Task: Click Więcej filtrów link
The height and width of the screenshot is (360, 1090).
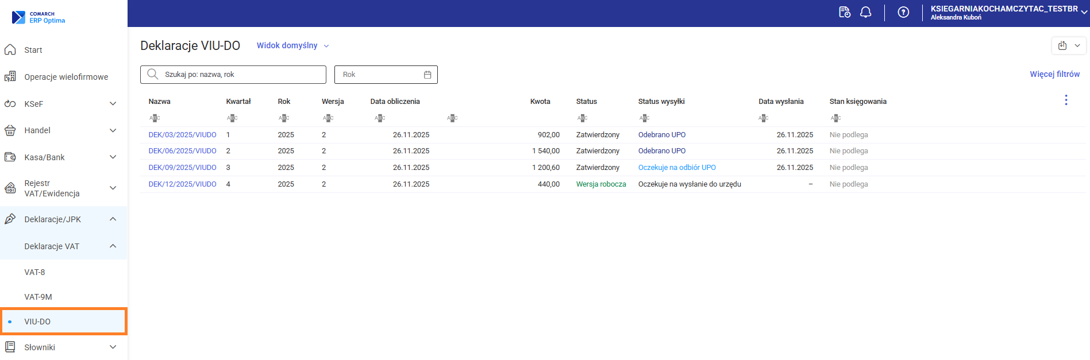Action: pos(1054,74)
